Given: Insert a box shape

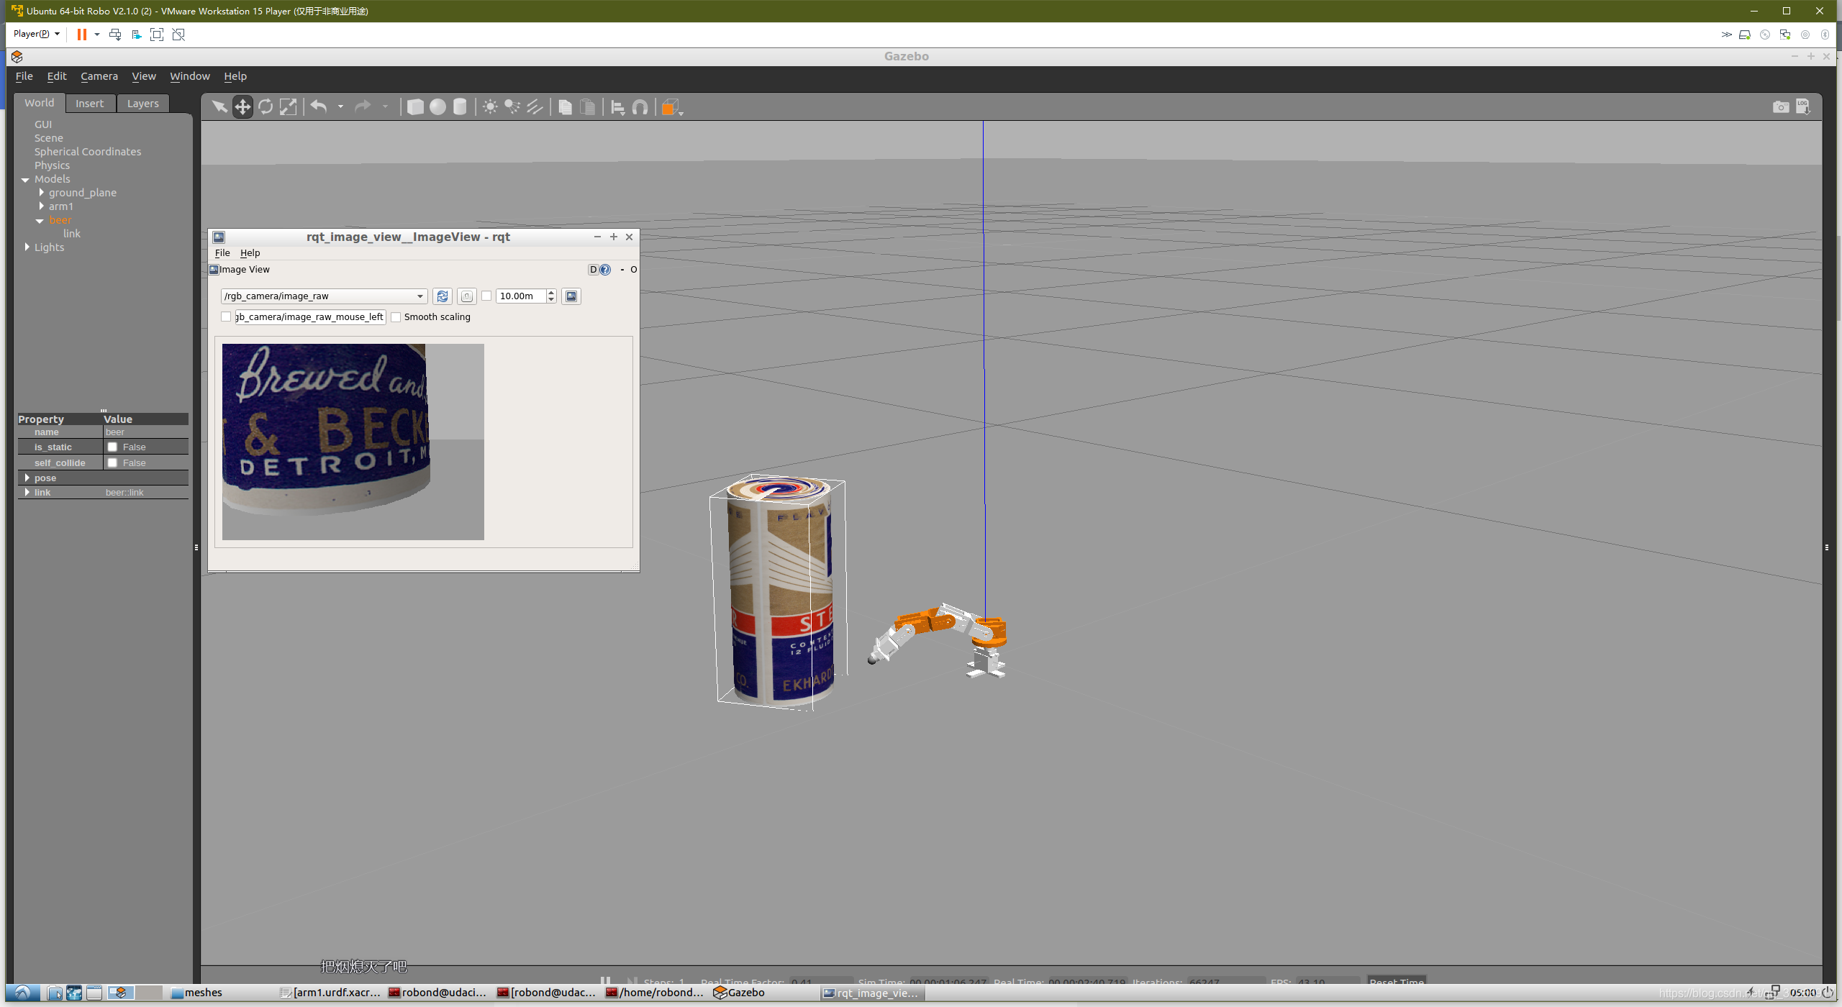Looking at the screenshot, I should coord(415,107).
